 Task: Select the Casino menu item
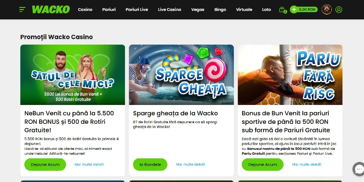(x=85, y=9)
